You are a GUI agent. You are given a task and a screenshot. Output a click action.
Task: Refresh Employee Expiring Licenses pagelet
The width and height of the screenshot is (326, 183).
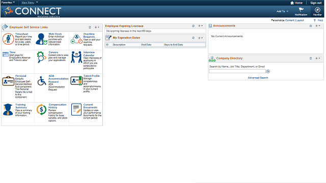click(x=193, y=26)
